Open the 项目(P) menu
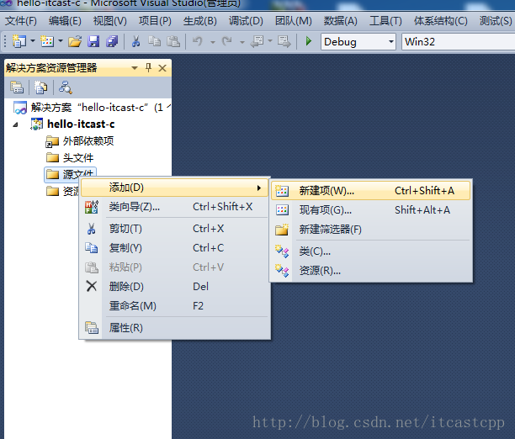Screen dimensions: 515x439 coord(155,21)
